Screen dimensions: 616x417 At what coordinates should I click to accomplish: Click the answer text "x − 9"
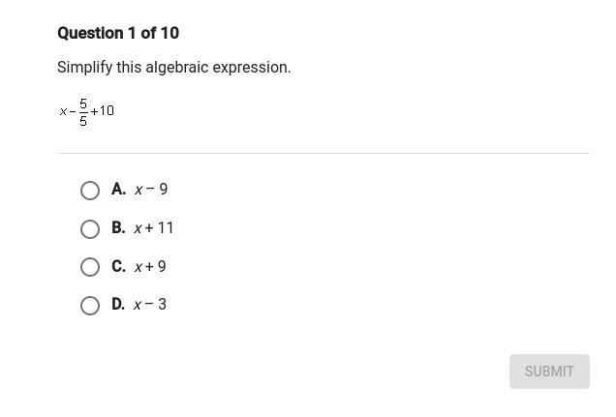tap(151, 190)
